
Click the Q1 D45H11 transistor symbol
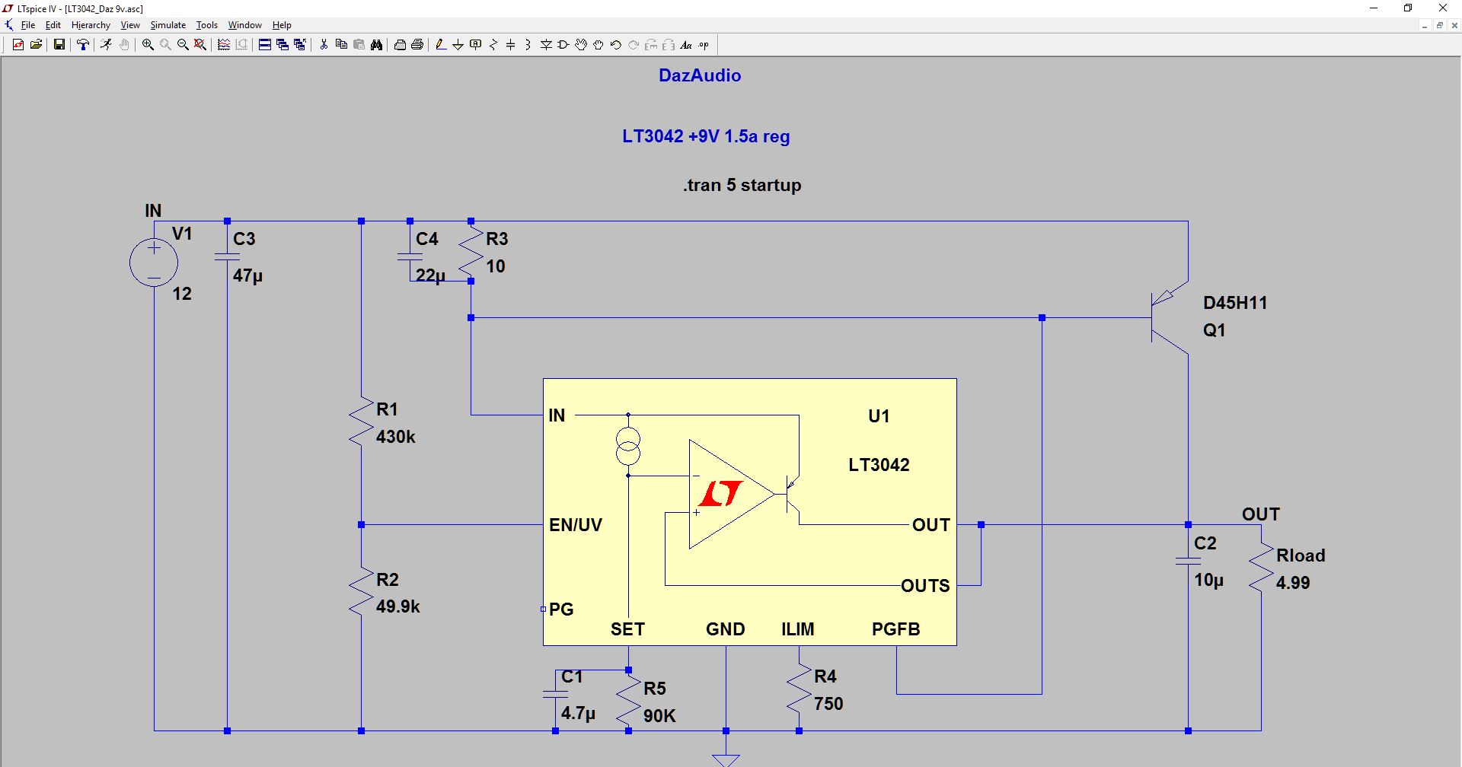point(1170,317)
